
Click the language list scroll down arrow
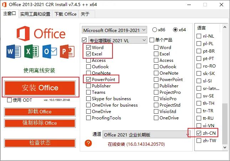(x=225, y=147)
